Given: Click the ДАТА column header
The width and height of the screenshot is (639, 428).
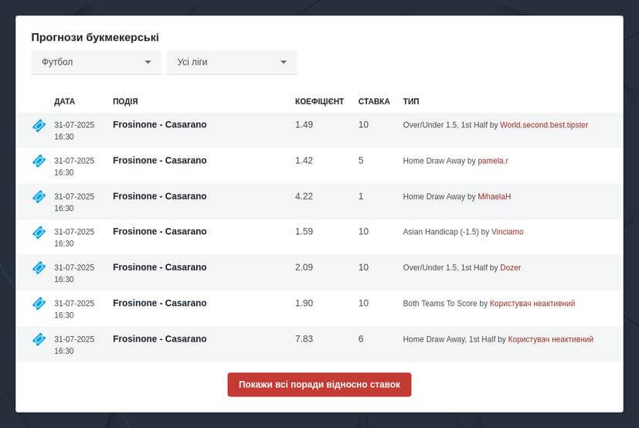Looking at the screenshot, I should [x=64, y=101].
